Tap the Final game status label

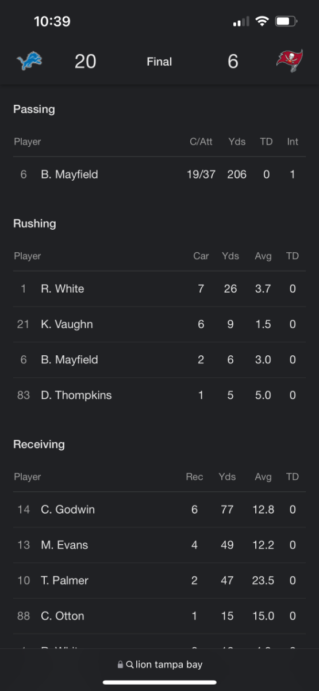click(x=159, y=62)
